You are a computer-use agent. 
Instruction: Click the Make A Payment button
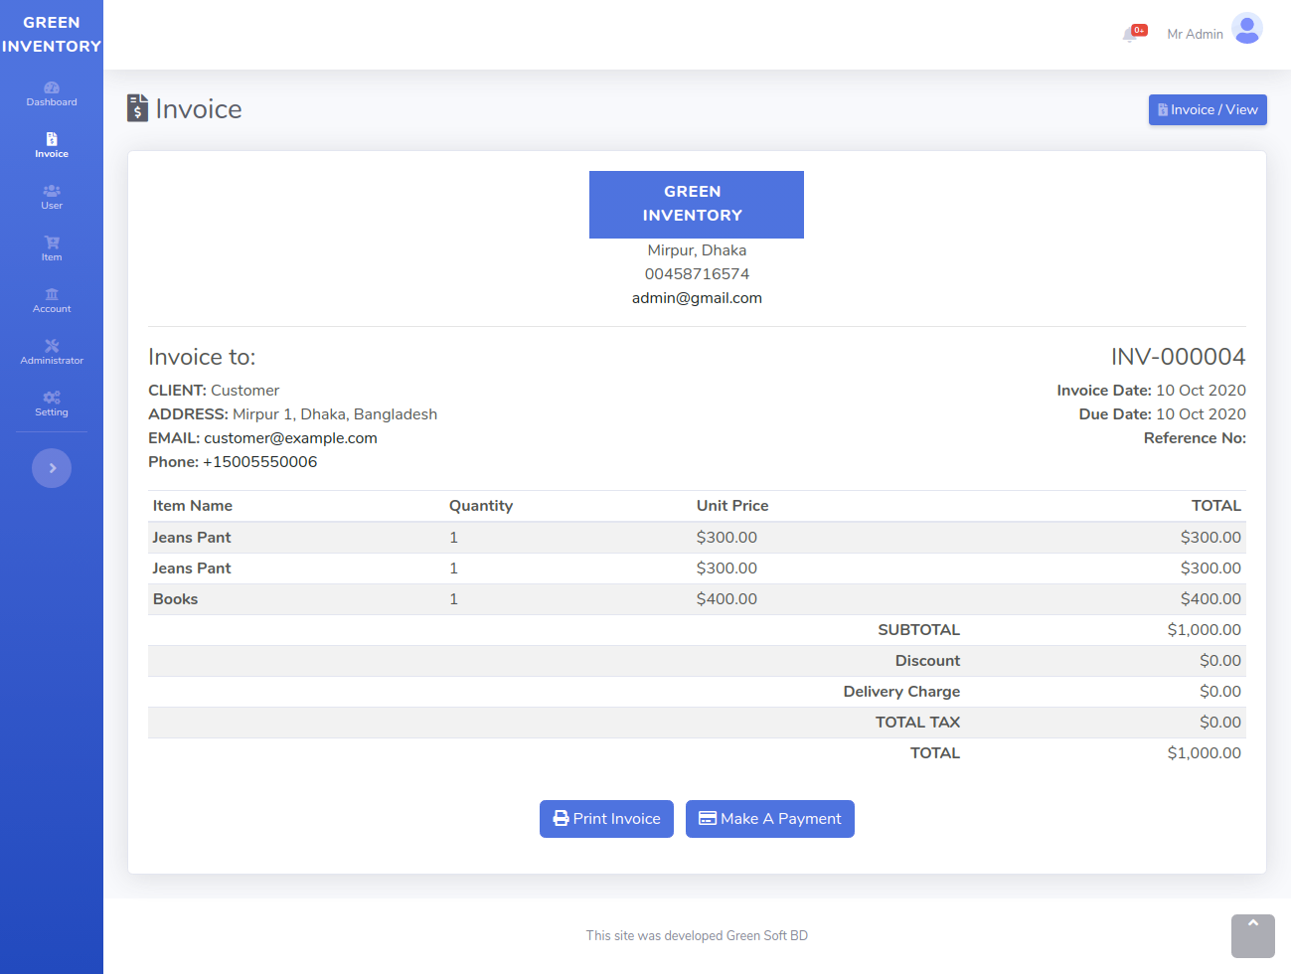point(769,818)
